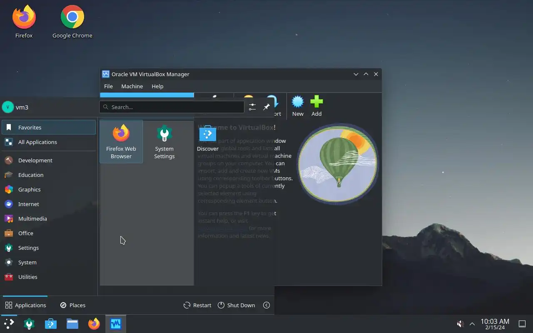Open file manager from taskbar
Viewport: 533px width, 333px height.
point(72,324)
